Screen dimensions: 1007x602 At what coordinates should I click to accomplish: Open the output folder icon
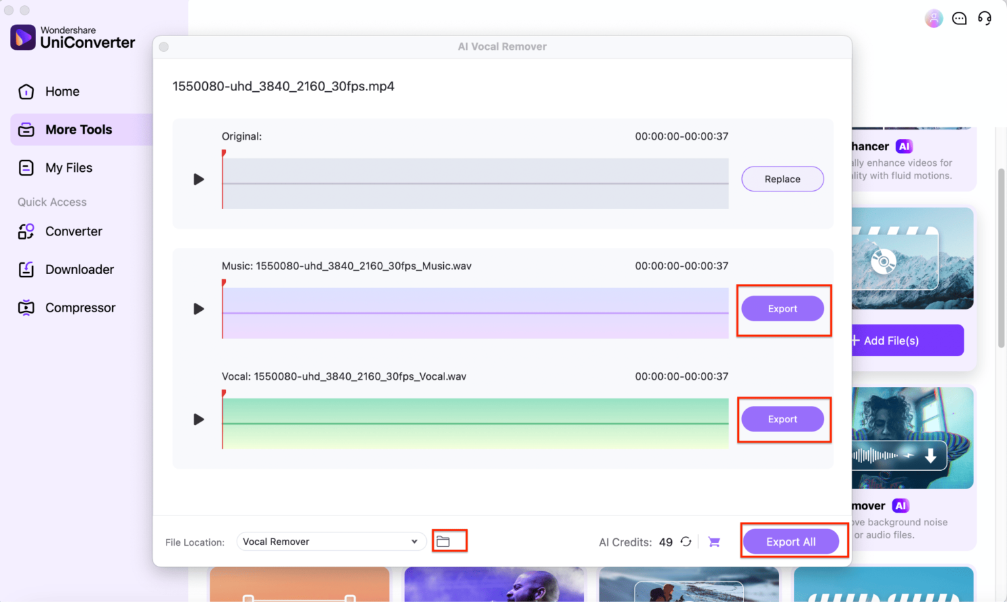pyautogui.click(x=443, y=542)
